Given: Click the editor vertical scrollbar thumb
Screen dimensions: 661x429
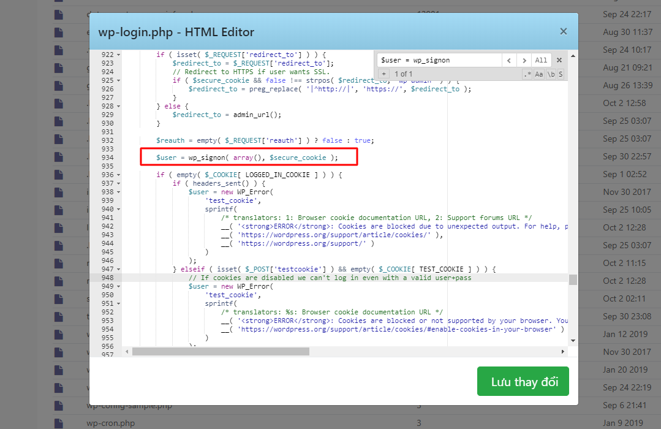Looking at the screenshot, I should [573, 279].
